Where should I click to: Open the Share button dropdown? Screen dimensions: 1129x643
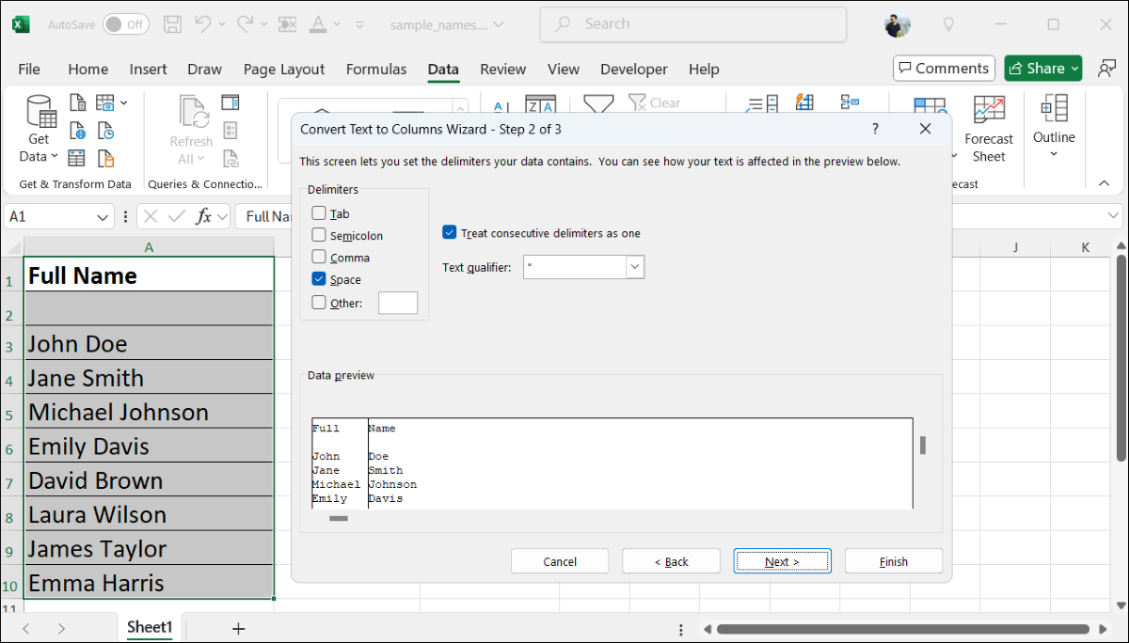[x=1073, y=68]
